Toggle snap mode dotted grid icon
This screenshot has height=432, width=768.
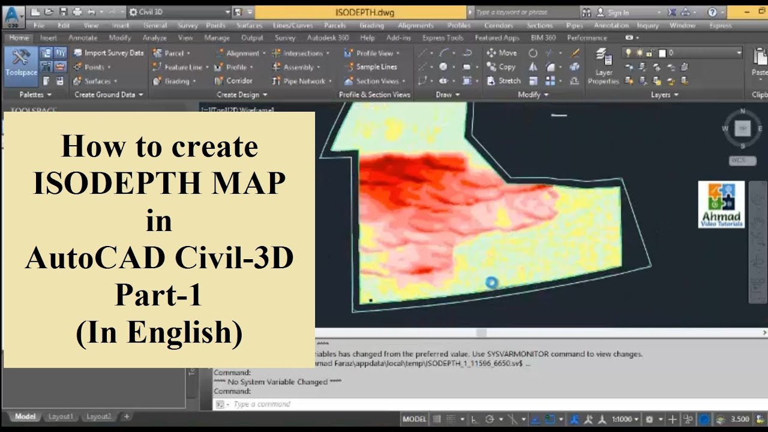(451, 419)
